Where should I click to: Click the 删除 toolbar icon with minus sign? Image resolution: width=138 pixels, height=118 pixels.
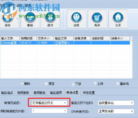click(x=30, y=19)
